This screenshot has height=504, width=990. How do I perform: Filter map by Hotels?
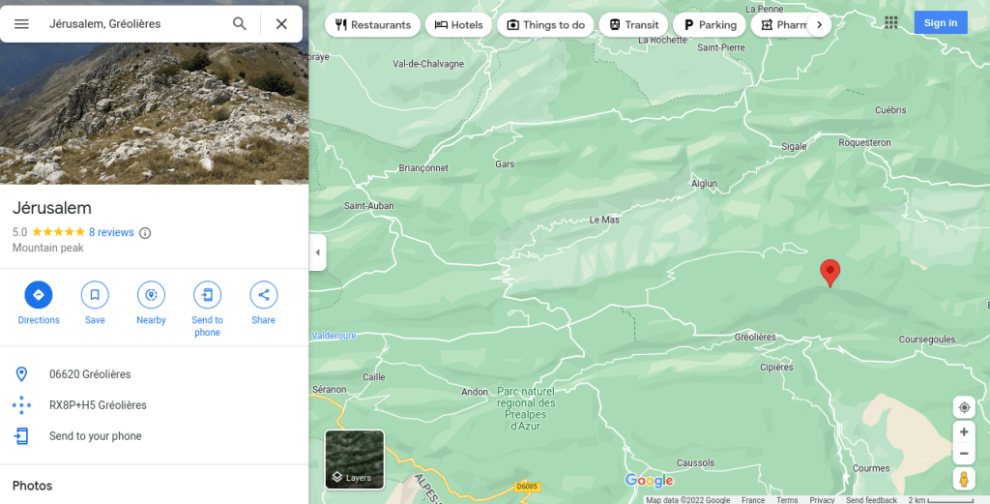tap(458, 25)
